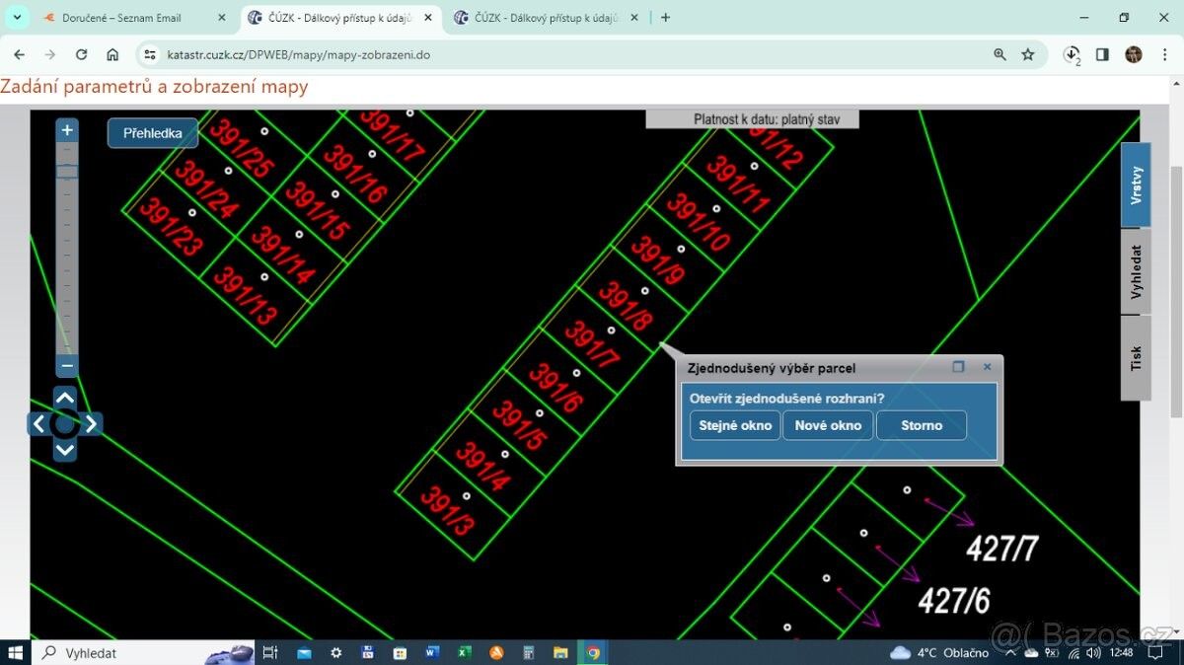The width and height of the screenshot is (1184, 665).
Task: Open the Tisk side panel
Action: pos(1136,357)
